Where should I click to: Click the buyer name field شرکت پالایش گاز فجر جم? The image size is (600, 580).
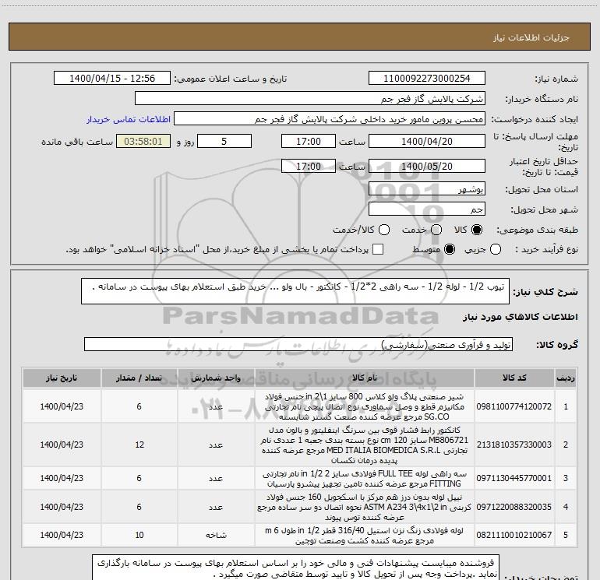coord(310,99)
